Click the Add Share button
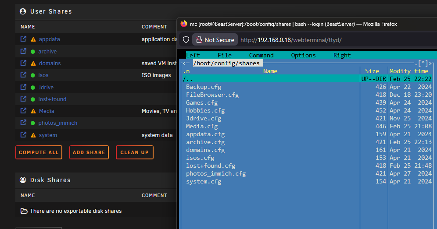The width and height of the screenshot is (437, 229). coord(89,152)
